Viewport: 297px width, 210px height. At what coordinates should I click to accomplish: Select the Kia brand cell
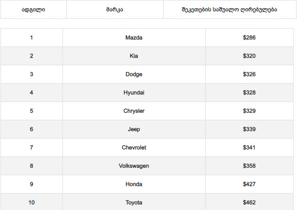[134, 56]
